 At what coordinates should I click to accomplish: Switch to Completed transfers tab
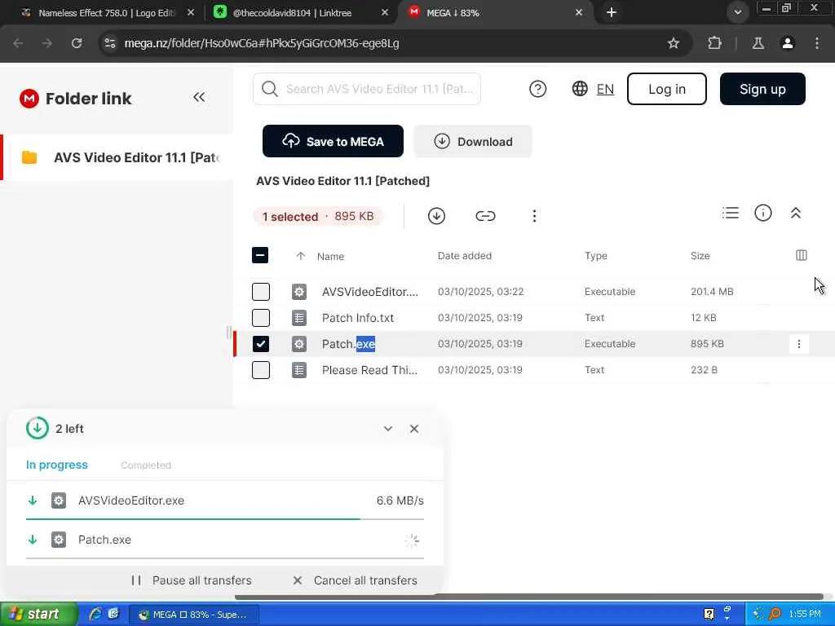coord(146,465)
